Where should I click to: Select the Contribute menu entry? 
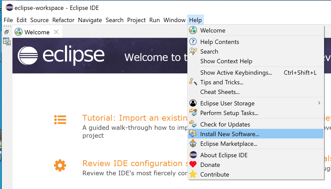[x=256, y=174]
